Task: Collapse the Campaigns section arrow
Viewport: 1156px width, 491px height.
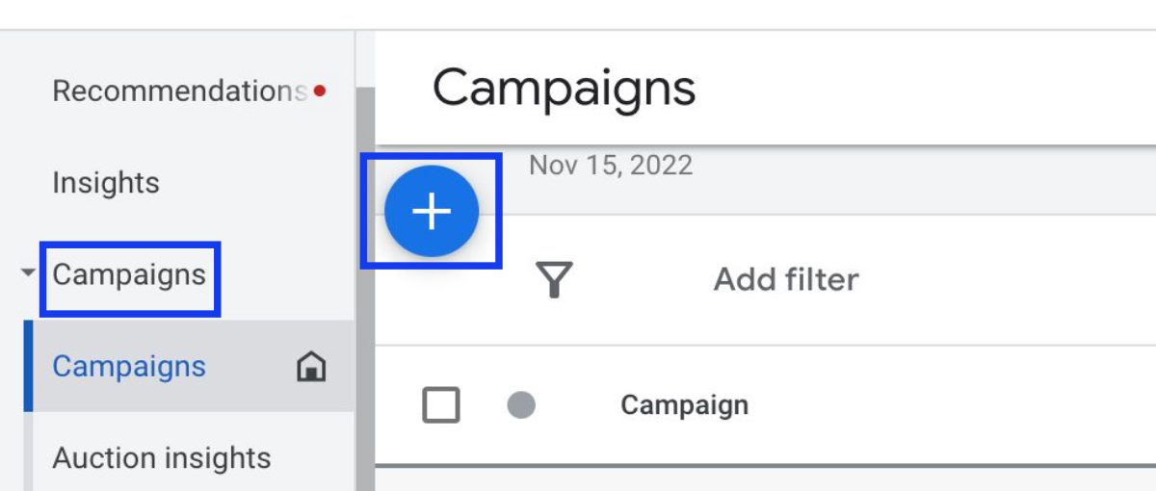Action: pos(28,275)
